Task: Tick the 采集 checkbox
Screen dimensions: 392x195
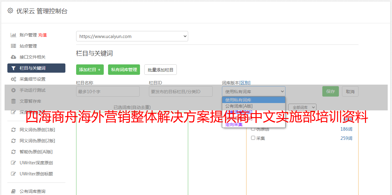Action: pyautogui.click(x=253, y=138)
